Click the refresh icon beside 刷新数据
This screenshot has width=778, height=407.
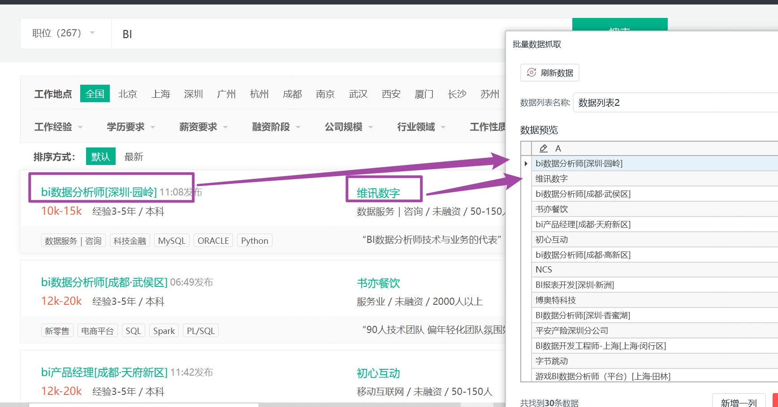[x=532, y=73]
